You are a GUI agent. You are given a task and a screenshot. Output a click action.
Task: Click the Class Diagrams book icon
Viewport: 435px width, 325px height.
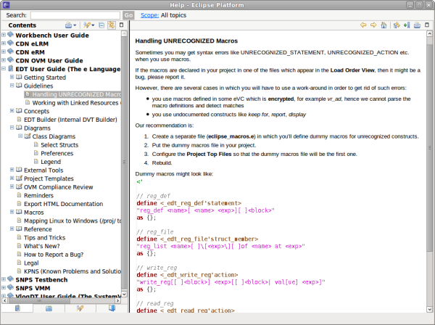tap(28, 136)
